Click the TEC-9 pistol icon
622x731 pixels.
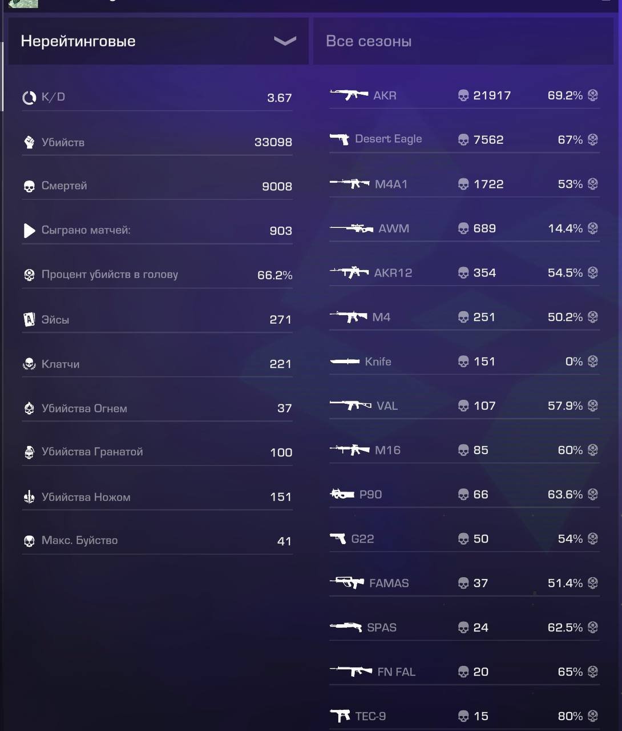(x=340, y=716)
